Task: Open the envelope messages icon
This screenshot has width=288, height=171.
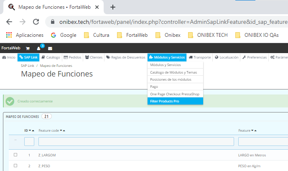Action: (50, 48)
